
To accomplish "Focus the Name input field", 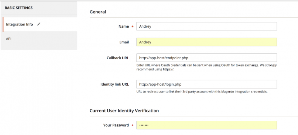I will [x=206, y=26].
